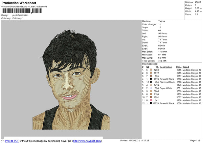This screenshot has height=143, width=203.
Task: Click the Zoom value 1:1
Action: [196, 14]
